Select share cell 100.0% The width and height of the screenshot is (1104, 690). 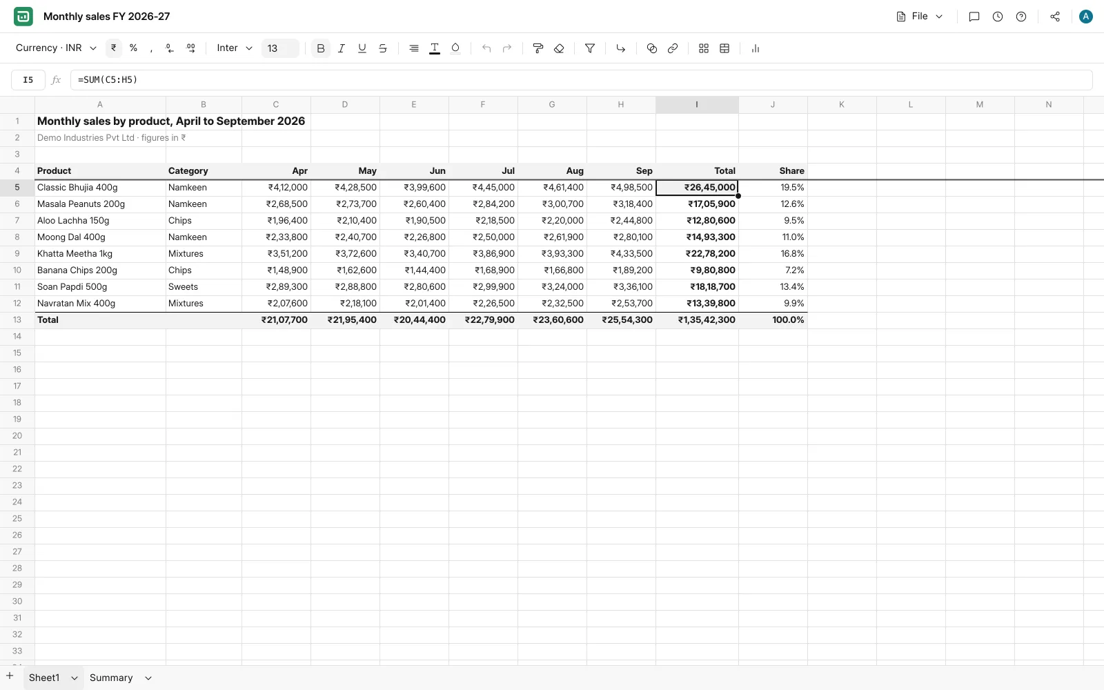click(x=773, y=320)
